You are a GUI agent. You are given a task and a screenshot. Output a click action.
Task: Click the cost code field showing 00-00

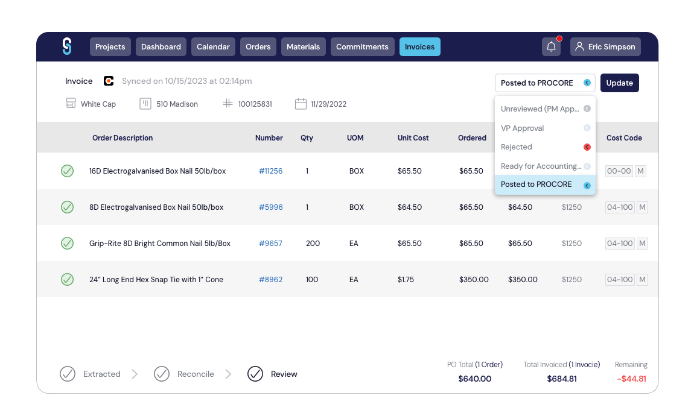(618, 171)
